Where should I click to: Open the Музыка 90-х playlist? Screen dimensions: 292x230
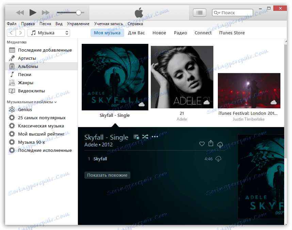(x=41, y=142)
